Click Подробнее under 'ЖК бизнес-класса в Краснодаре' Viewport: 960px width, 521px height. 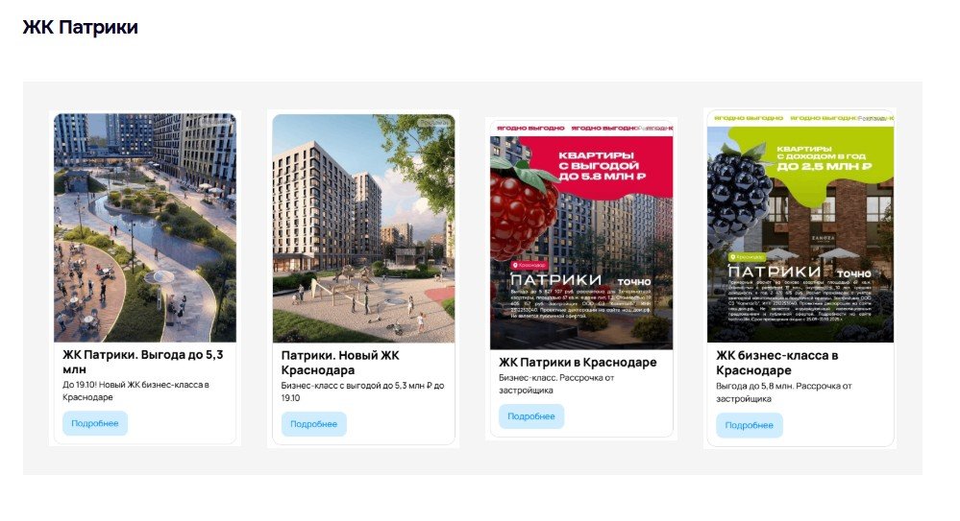click(x=749, y=425)
